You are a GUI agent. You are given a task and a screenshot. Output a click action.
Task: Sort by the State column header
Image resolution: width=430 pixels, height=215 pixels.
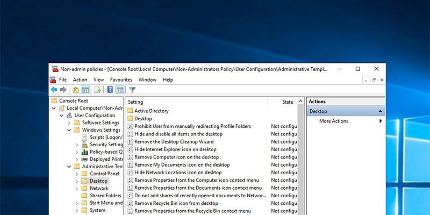point(288,102)
